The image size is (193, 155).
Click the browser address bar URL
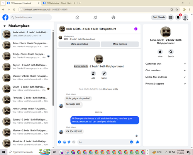(46, 10)
